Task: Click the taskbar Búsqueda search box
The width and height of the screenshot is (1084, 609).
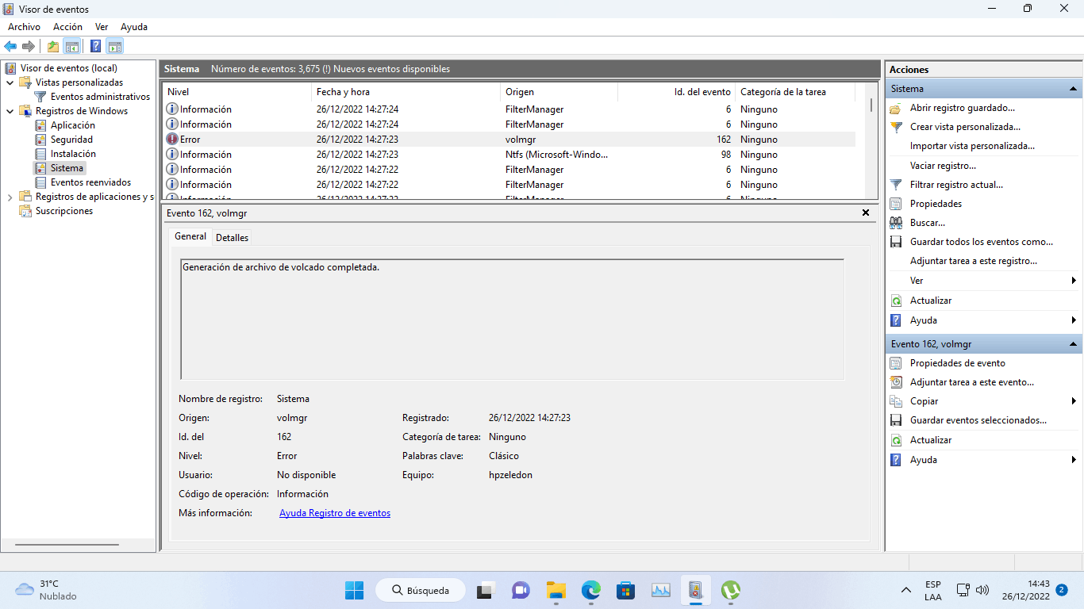Action: (421, 590)
